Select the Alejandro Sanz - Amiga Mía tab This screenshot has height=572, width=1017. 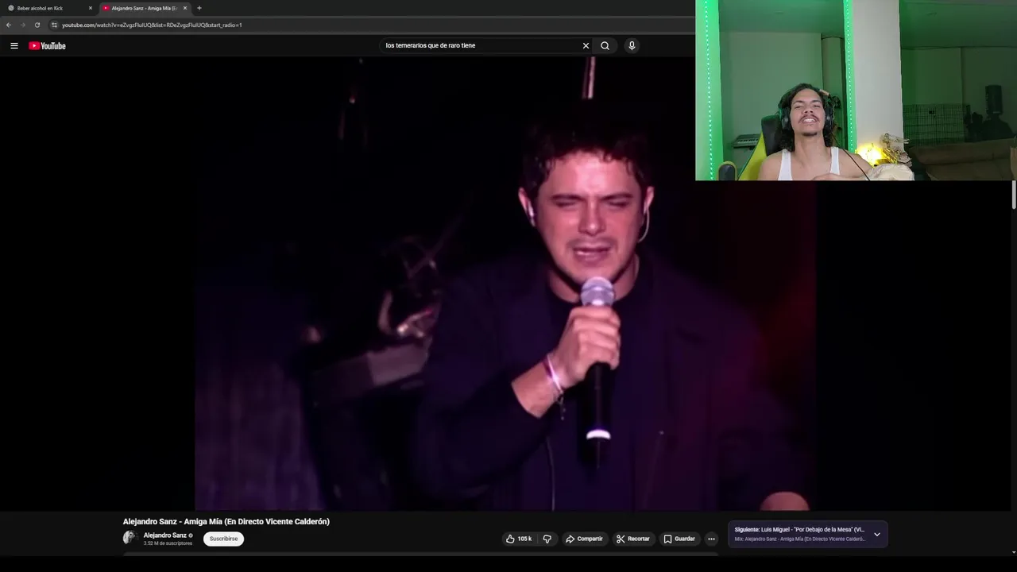coord(144,8)
